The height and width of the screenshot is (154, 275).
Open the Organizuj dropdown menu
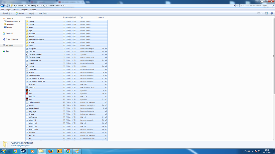pyautogui.click(x=7, y=13)
